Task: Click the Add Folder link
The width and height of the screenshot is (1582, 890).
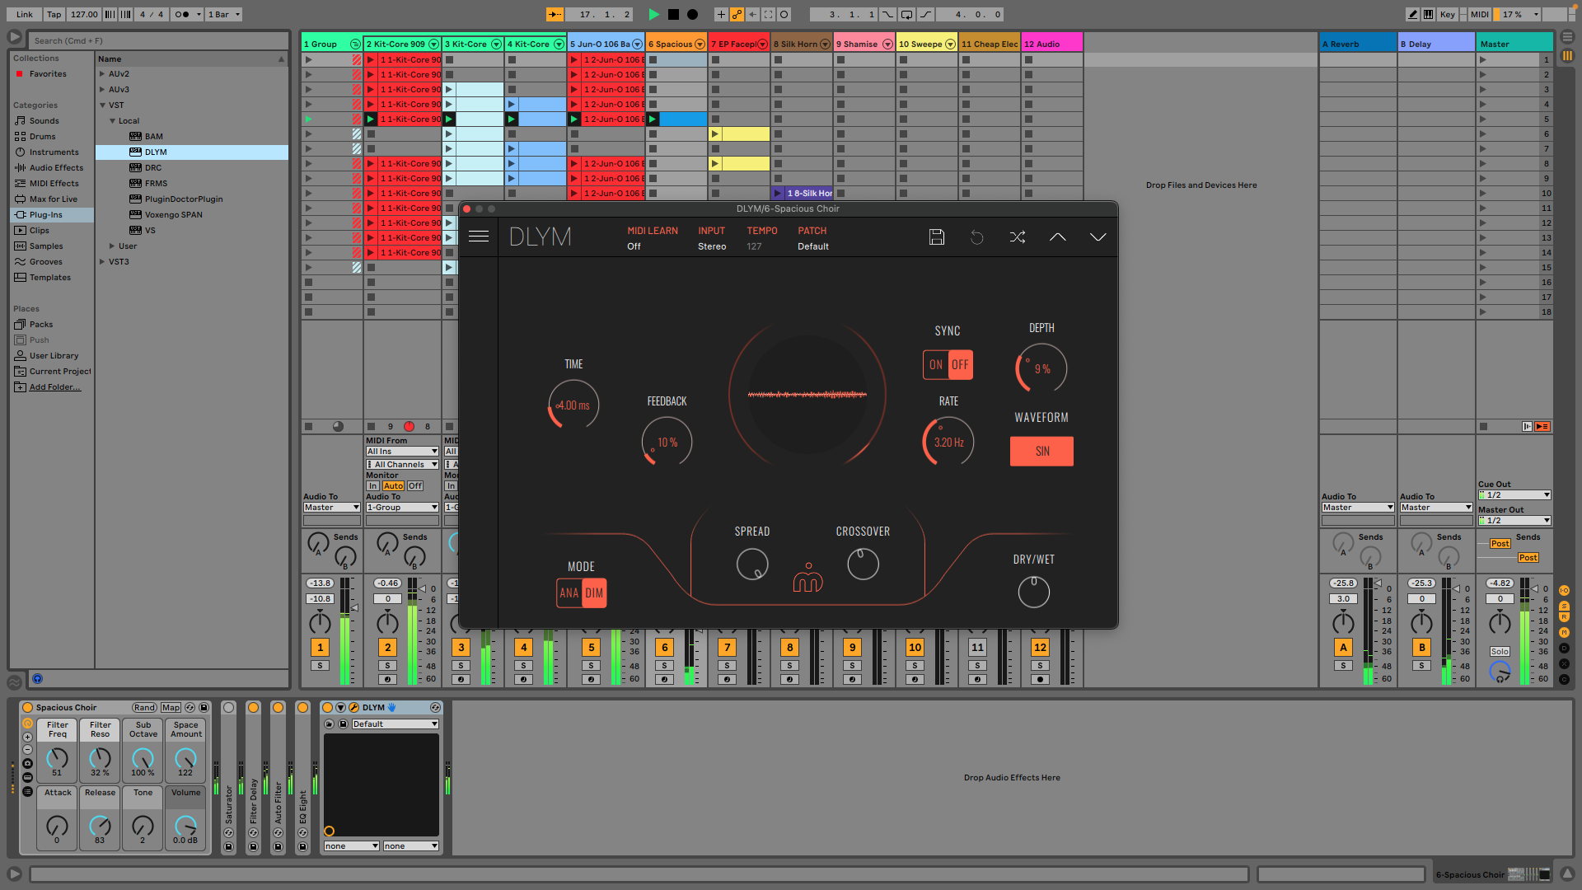Action: tap(55, 387)
